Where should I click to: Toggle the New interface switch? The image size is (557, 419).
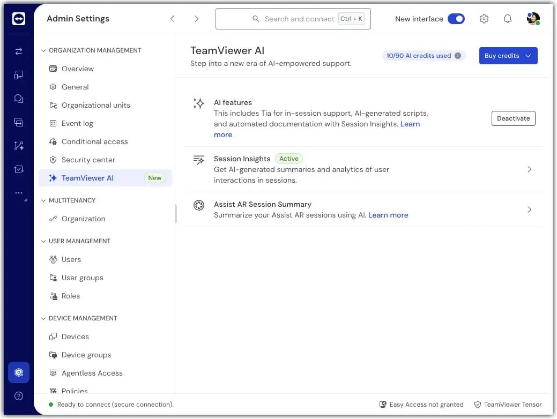[456, 19]
